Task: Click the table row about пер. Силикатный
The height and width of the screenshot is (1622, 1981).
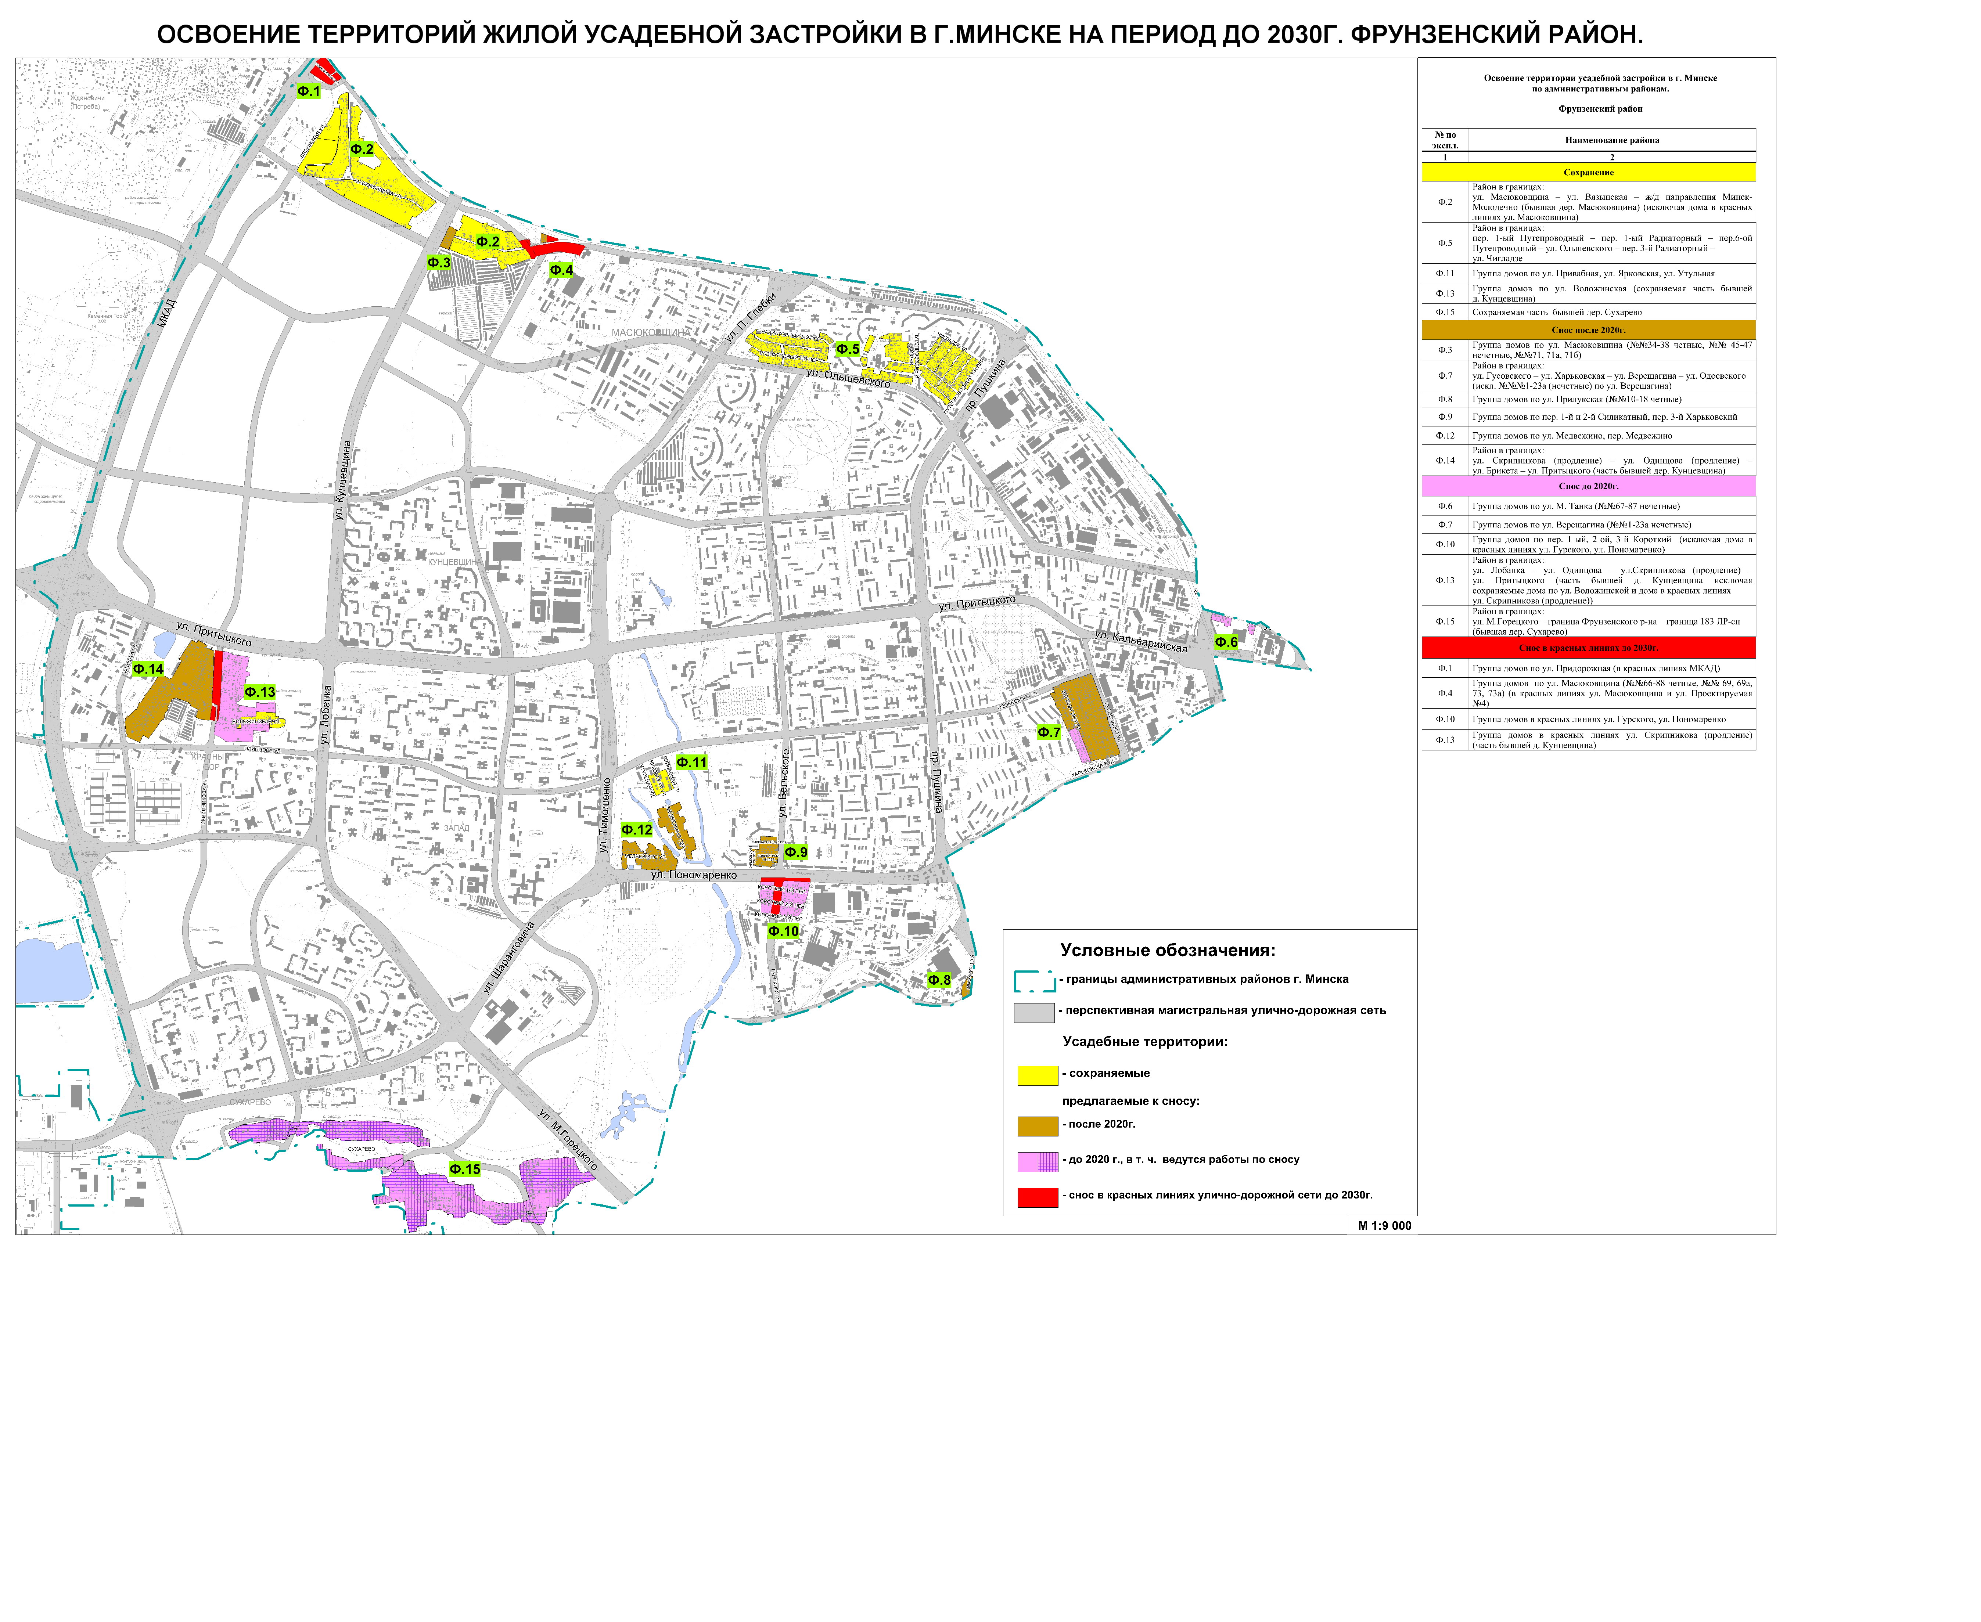Action: 1589,417
